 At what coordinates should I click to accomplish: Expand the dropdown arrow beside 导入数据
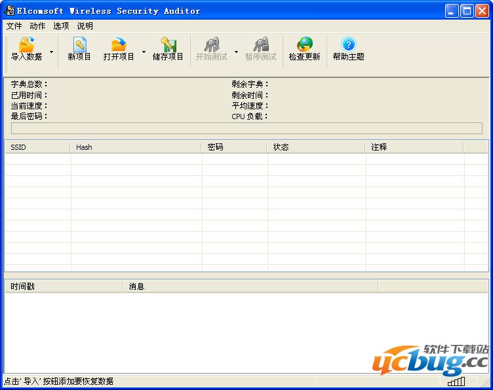click(52, 51)
